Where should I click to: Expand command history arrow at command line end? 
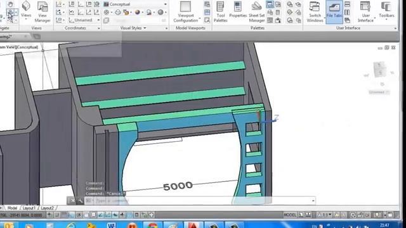(313, 201)
